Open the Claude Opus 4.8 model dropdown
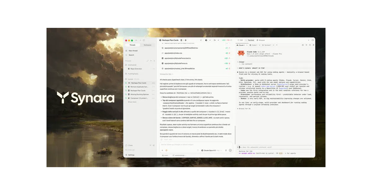Screen dimensions: 372x195 coord(212,150)
